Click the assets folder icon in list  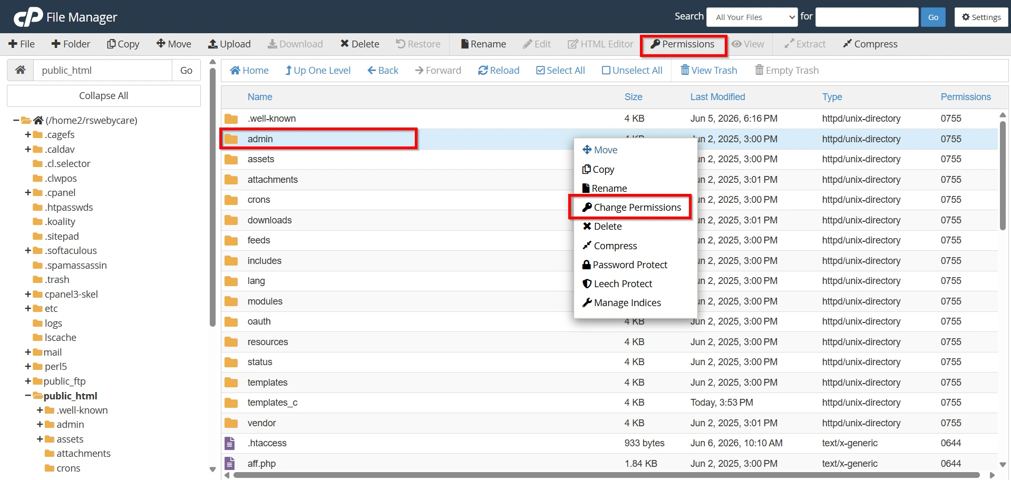tap(231, 159)
